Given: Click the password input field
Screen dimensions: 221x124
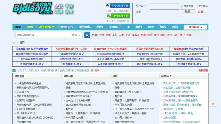Looking at the screenshot, I should [x=164, y=12].
